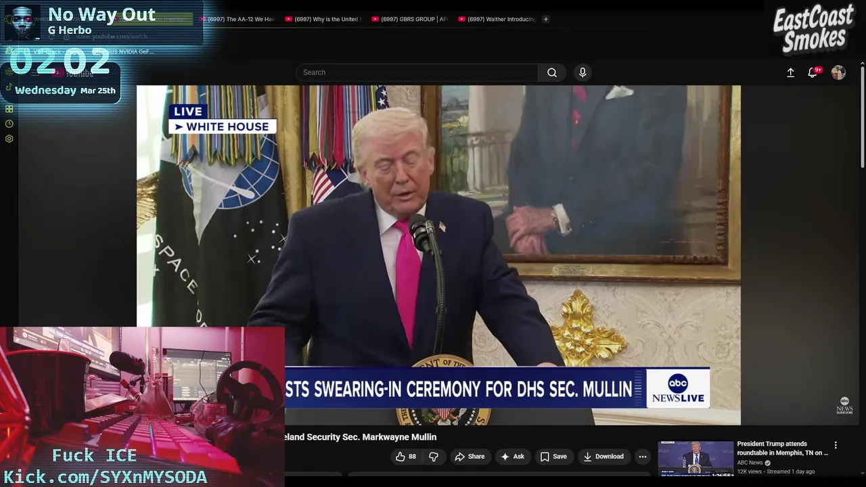Image resolution: width=866 pixels, height=487 pixels.
Task: Visit the ABC News channel link
Action: (750, 463)
